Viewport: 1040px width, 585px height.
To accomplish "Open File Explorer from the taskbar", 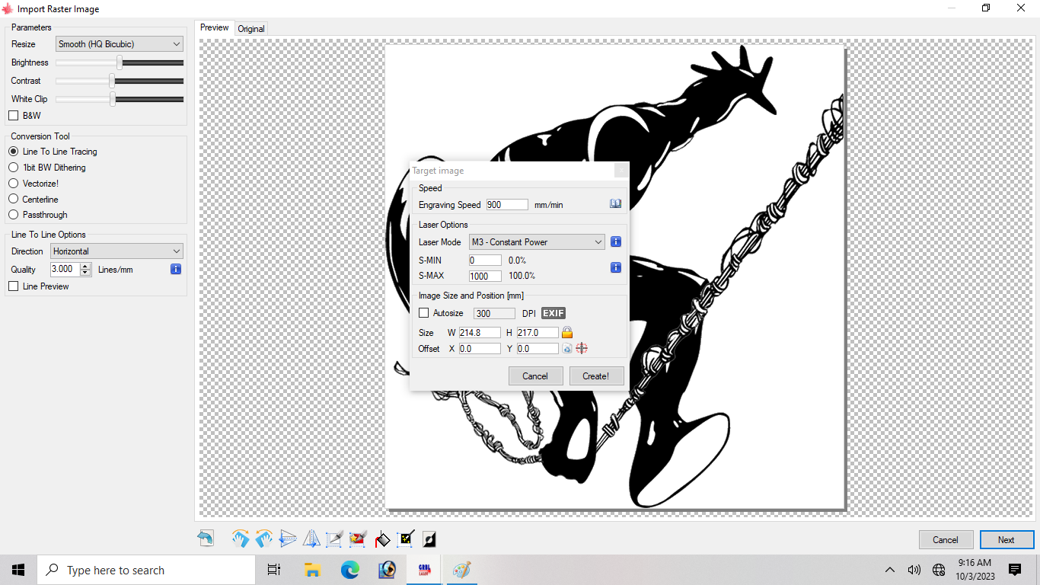I will (312, 570).
